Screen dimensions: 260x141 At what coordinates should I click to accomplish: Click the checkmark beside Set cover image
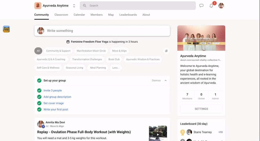click(x=39, y=103)
